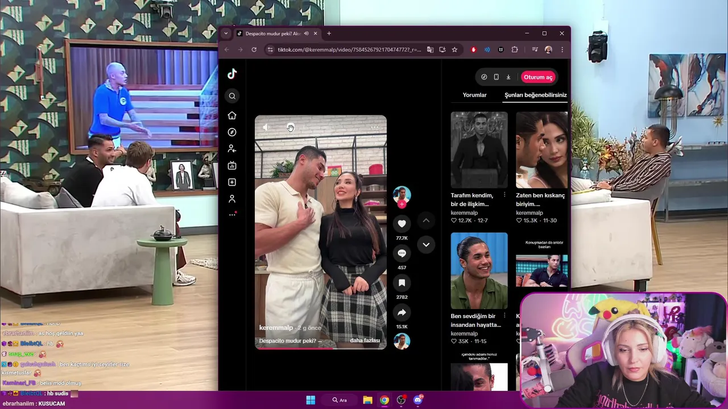The width and height of the screenshot is (728, 409).
Task: Click the Chrome taskbar icon
Action: [x=384, y=400]
